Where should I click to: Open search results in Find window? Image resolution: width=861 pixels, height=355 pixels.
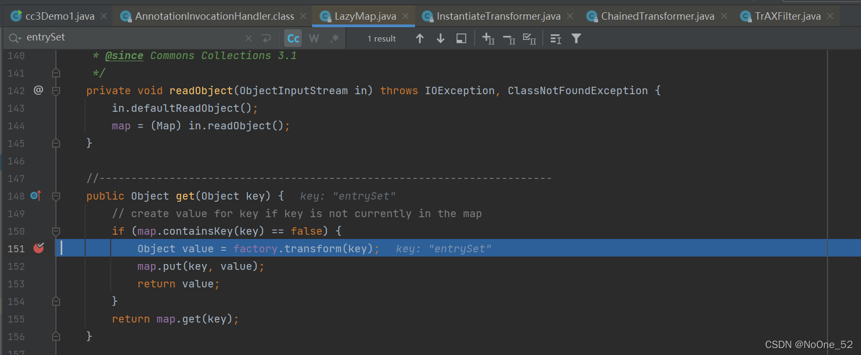(556, 38)
